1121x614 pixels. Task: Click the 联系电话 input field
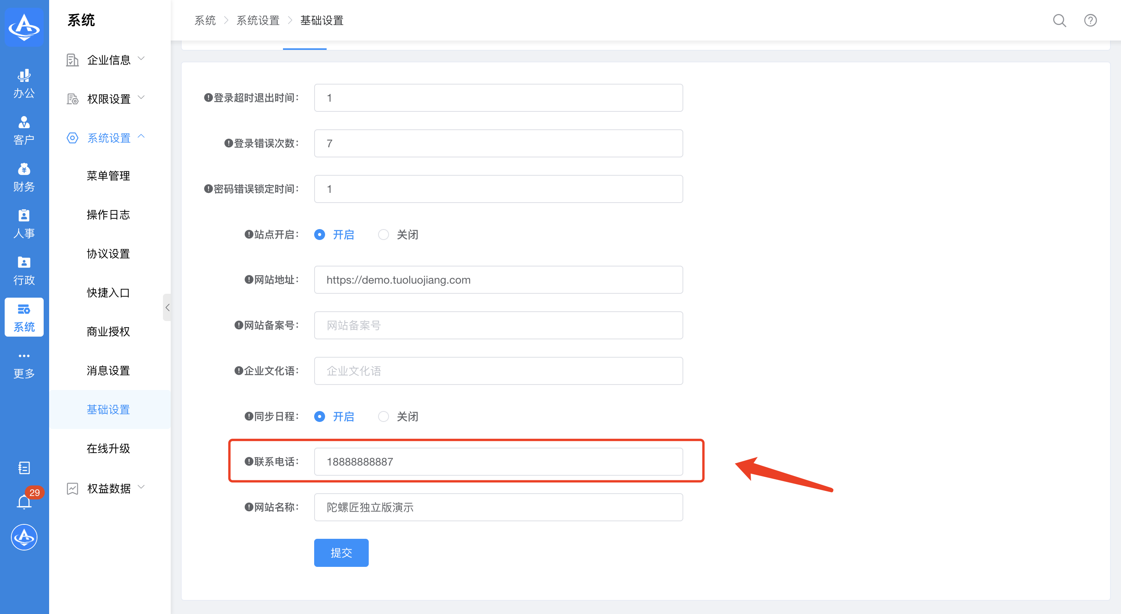498,462
